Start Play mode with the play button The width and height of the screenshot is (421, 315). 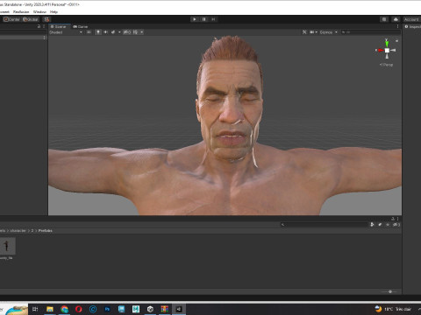[195, 19]
